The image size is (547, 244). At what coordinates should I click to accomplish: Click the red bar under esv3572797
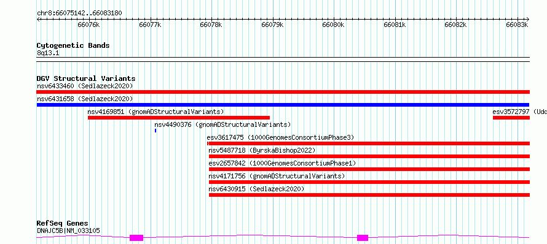pos(511,118)
